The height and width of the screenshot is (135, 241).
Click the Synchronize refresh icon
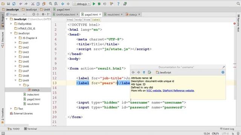14,4
